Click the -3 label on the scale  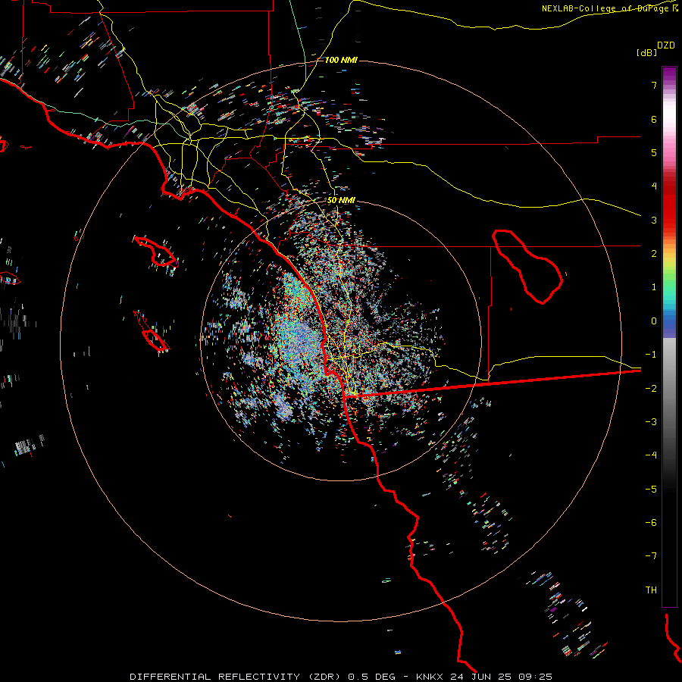pyautogui.click(x=651, y=421)
